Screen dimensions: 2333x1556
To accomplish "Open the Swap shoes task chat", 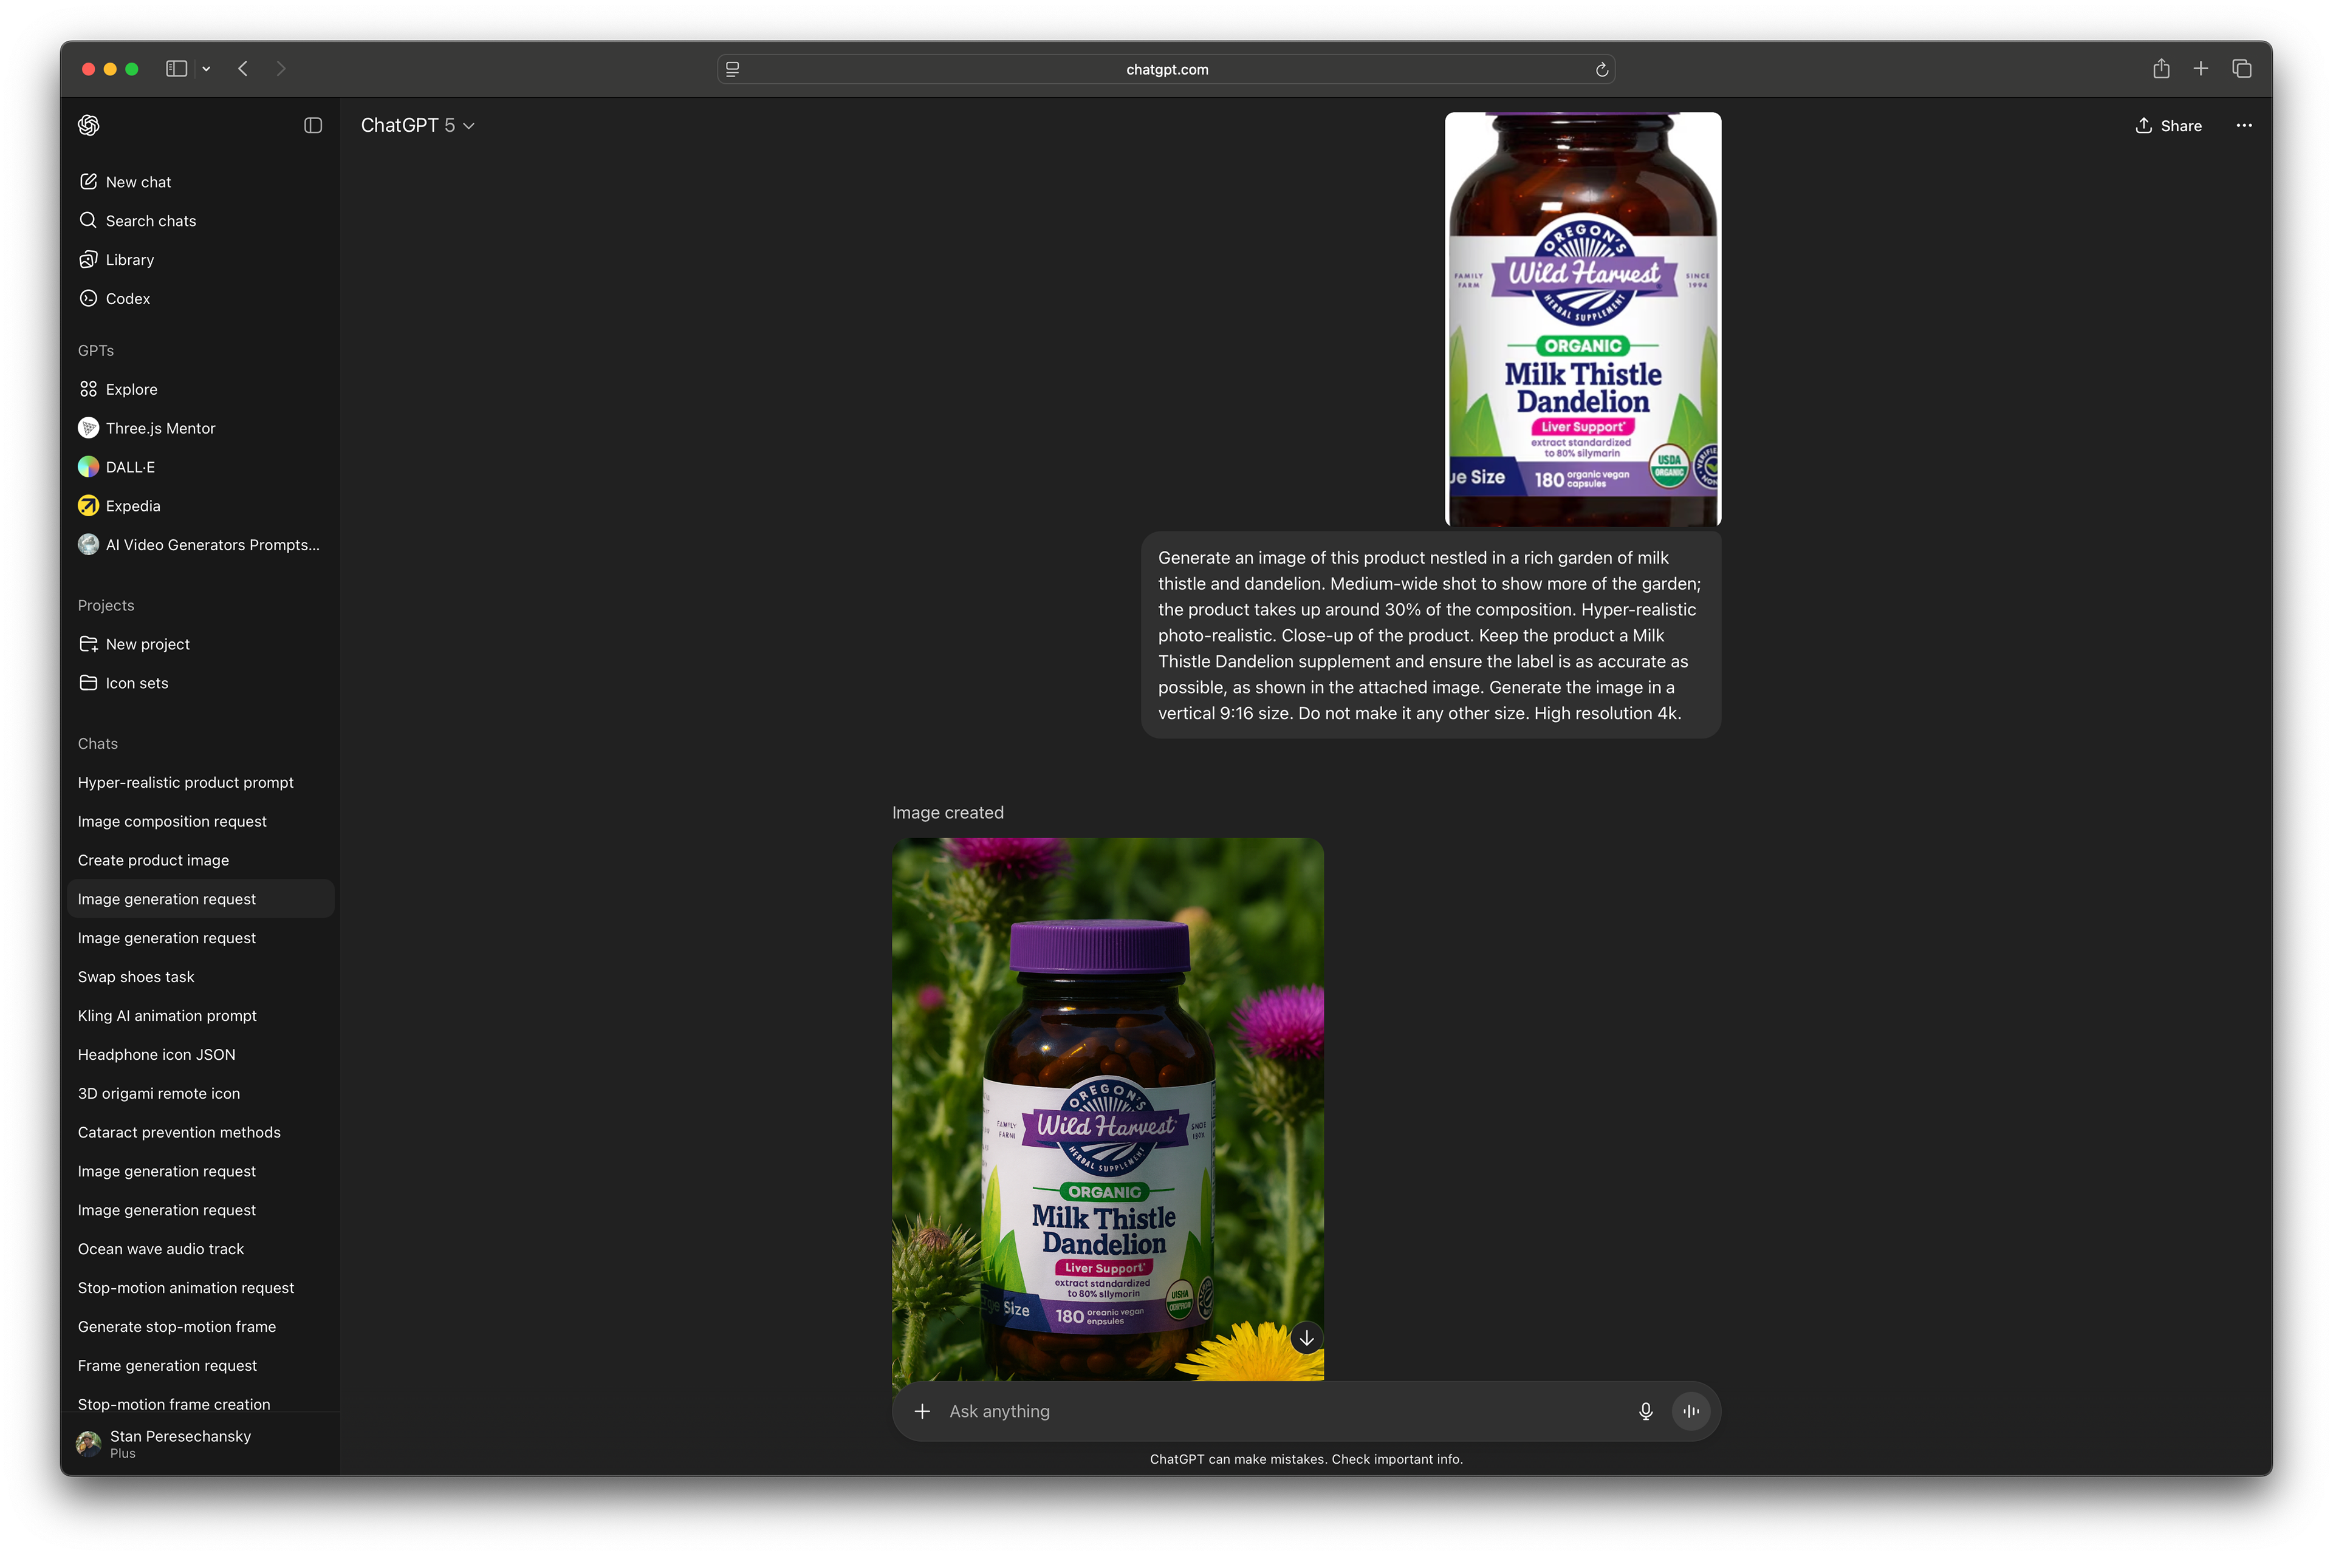I will pos(136,977).
